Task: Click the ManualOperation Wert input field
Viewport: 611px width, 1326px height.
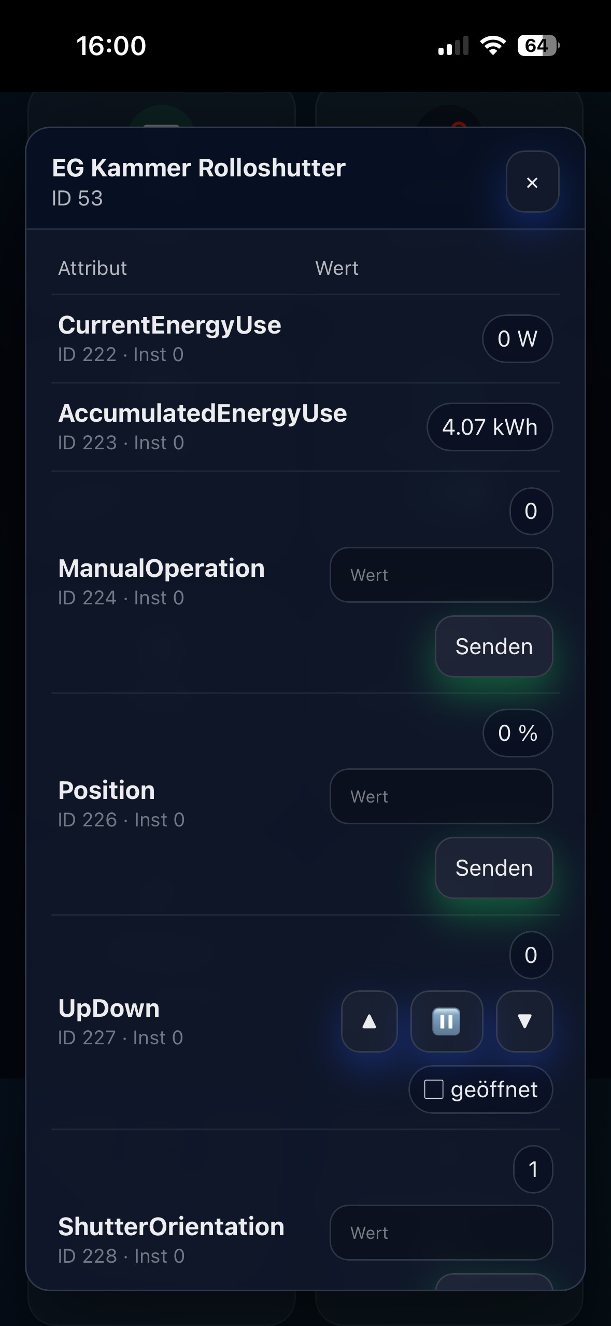Action: 441,575
